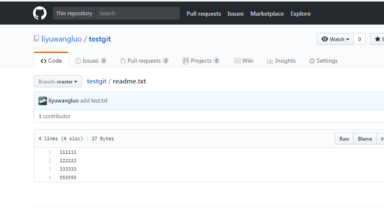Click the readme.txt file name in breadcrumb
Image resolution: width=384 pixels, height=222 pixels.
129,81
